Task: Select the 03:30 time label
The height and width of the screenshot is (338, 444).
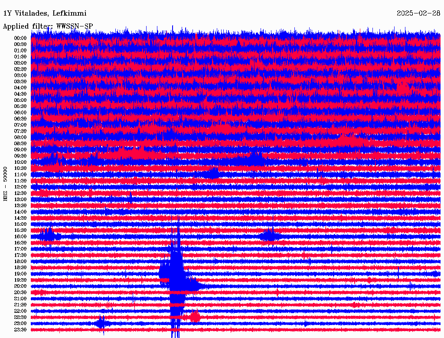Action: tap(20, 81)
